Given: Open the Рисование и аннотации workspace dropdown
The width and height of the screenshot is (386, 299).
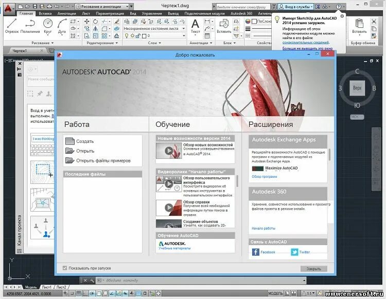Looking at the screenshot, I should click(102, 7).
